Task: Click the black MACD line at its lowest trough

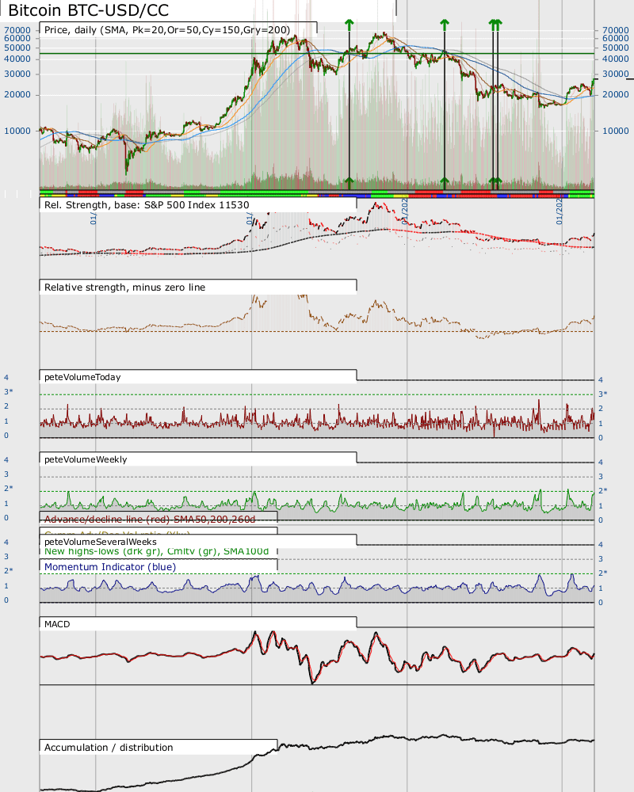Action: point(313,682)
